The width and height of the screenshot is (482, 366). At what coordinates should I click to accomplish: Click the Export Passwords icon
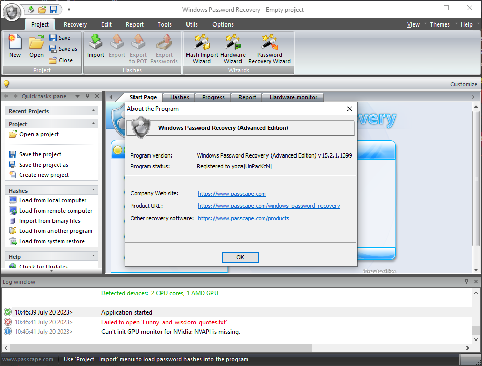[x=164, y=49]
